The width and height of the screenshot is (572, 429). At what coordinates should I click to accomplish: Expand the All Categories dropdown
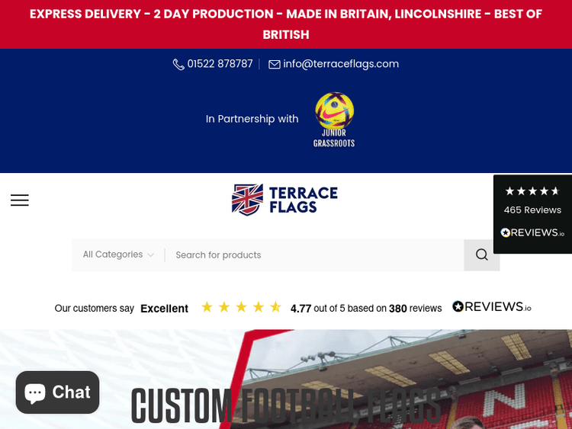coord(118,255)
